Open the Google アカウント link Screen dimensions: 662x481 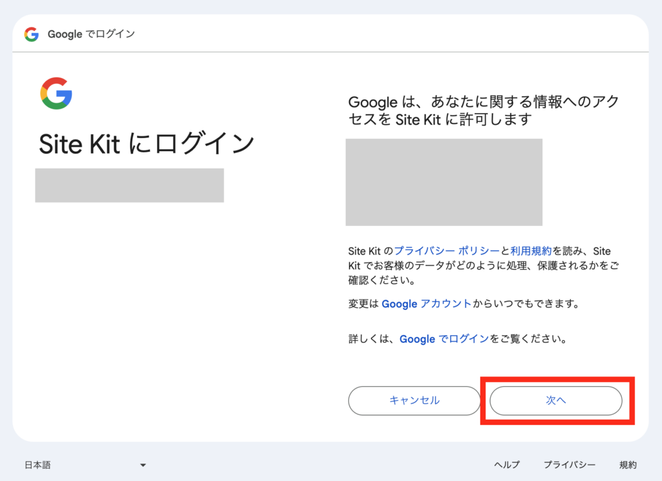coord(427,303)
